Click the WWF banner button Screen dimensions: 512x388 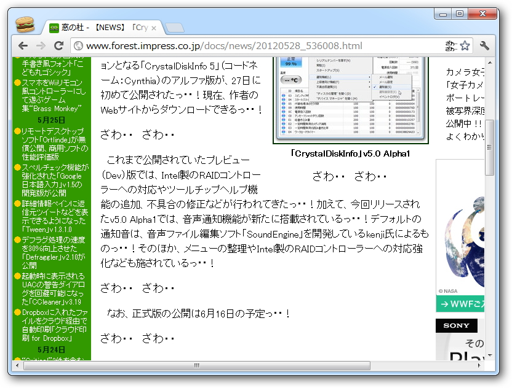pos(460,304)
